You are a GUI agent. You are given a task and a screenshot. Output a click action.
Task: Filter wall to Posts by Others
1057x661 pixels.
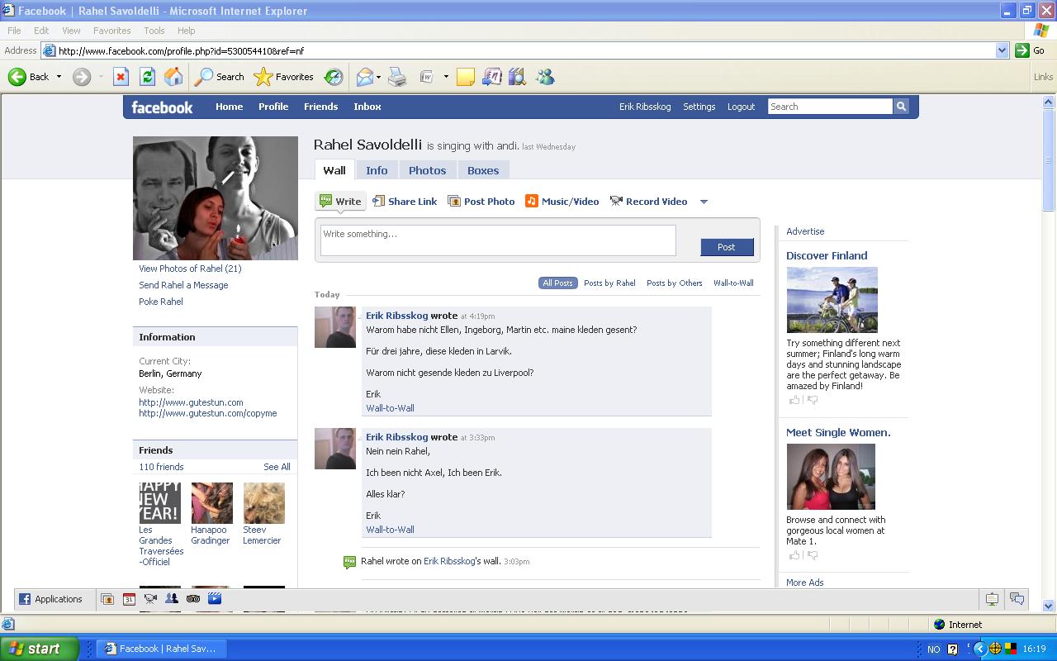tap(675, 283)
